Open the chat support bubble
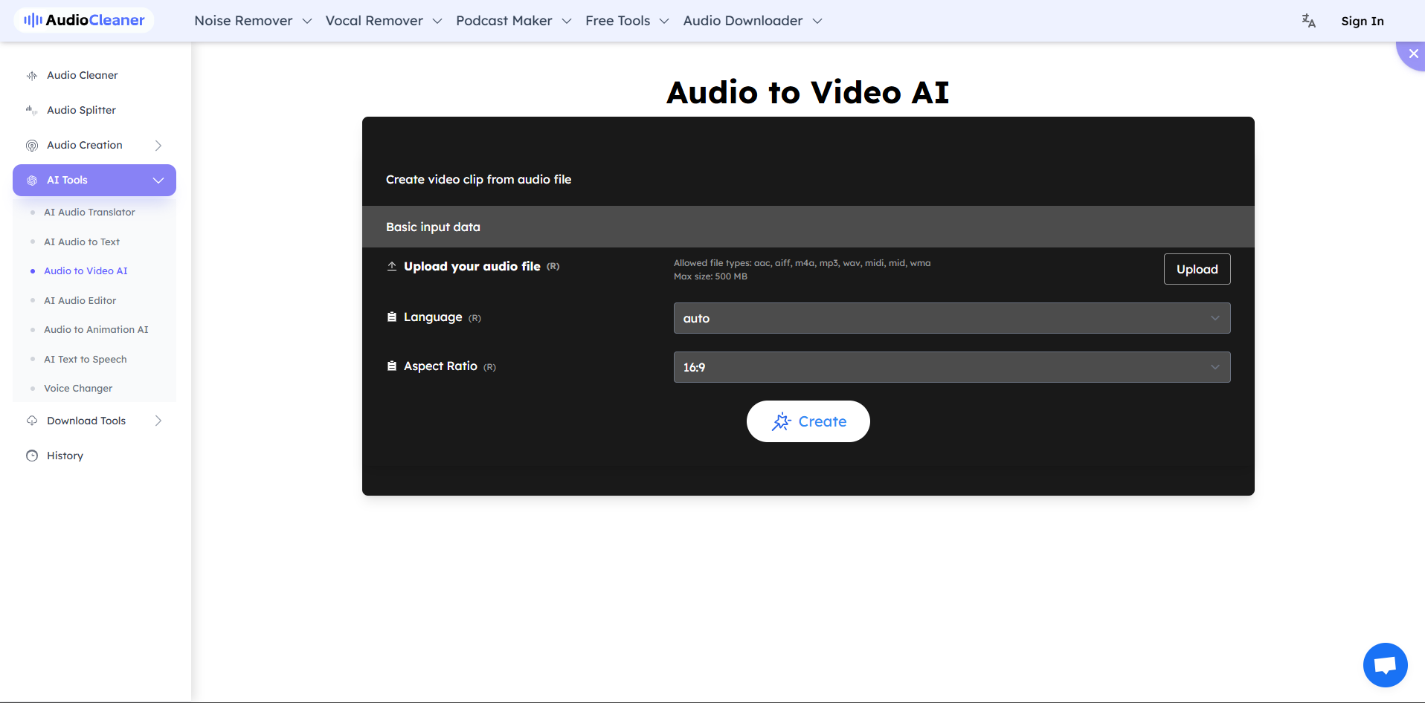 [1384, 664]
